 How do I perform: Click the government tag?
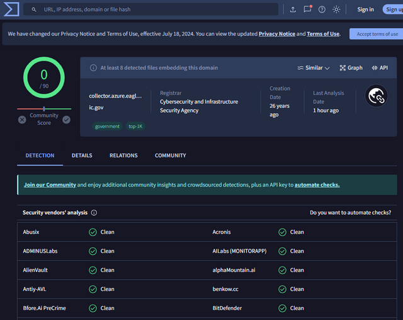coord(107,127)
